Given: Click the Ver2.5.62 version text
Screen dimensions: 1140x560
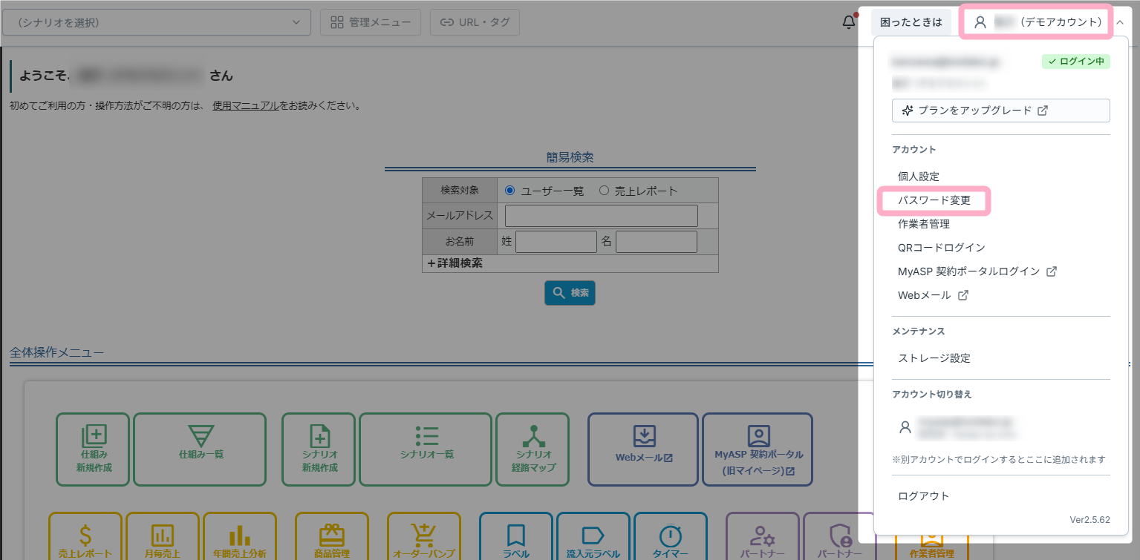Looking at the screenshot, I should tap(1089, 520).
